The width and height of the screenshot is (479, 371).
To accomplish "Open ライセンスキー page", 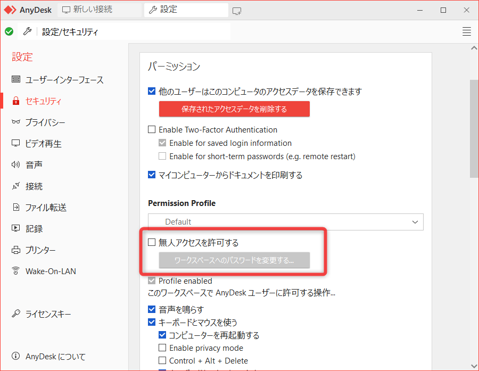I will point(48,314).
